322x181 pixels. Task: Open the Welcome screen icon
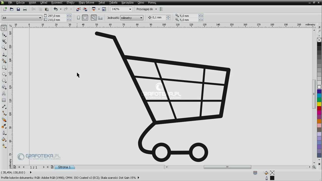pyautogui.click(x=104, y=9)
